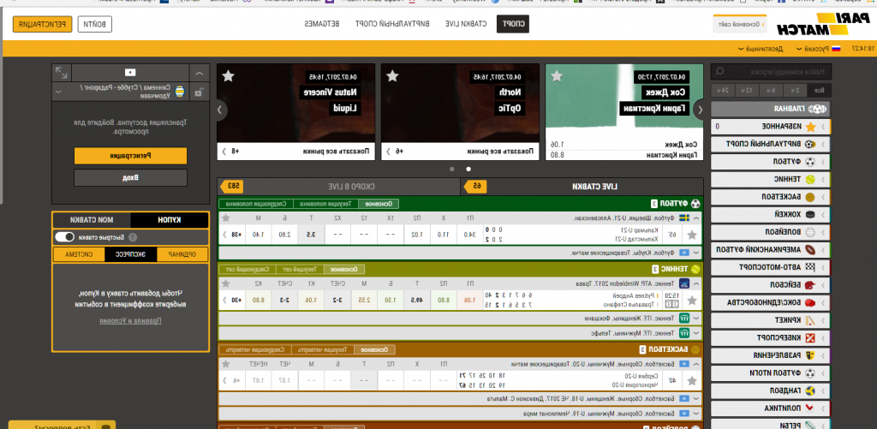The height and width of the screenshot is (429, 877).
Task: Click РЕГИСТРАЦИЯ button in the header
Action: pos(43,24)
